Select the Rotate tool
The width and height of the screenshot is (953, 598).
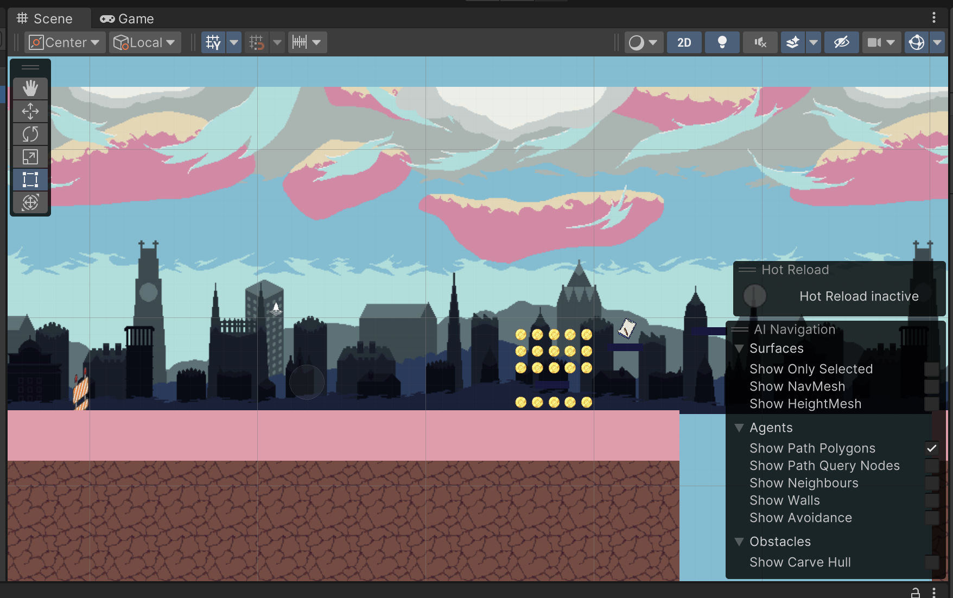[x=30, y=134]
